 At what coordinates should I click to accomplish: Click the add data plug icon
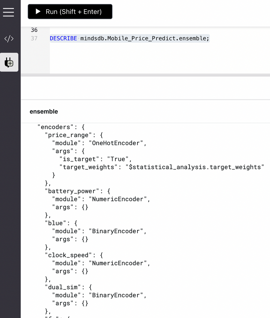(x=9, y=62)
